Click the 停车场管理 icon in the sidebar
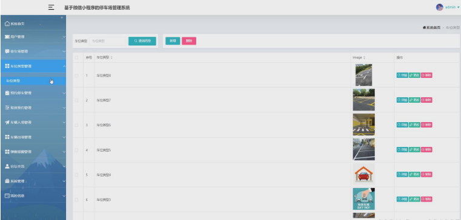This screenshot has height=220, width=461. [7, 51]
